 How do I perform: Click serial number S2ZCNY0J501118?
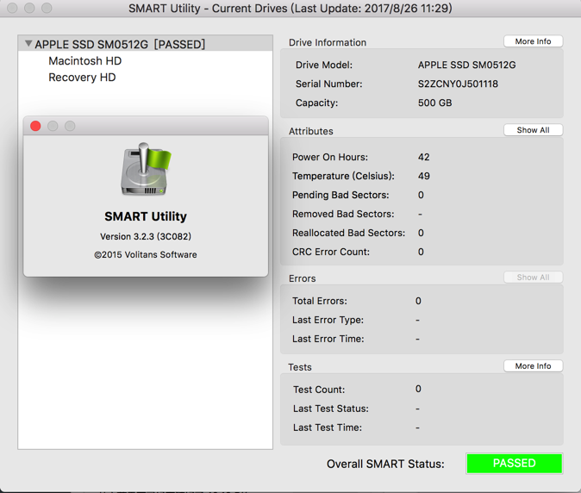tap(458, 84)
